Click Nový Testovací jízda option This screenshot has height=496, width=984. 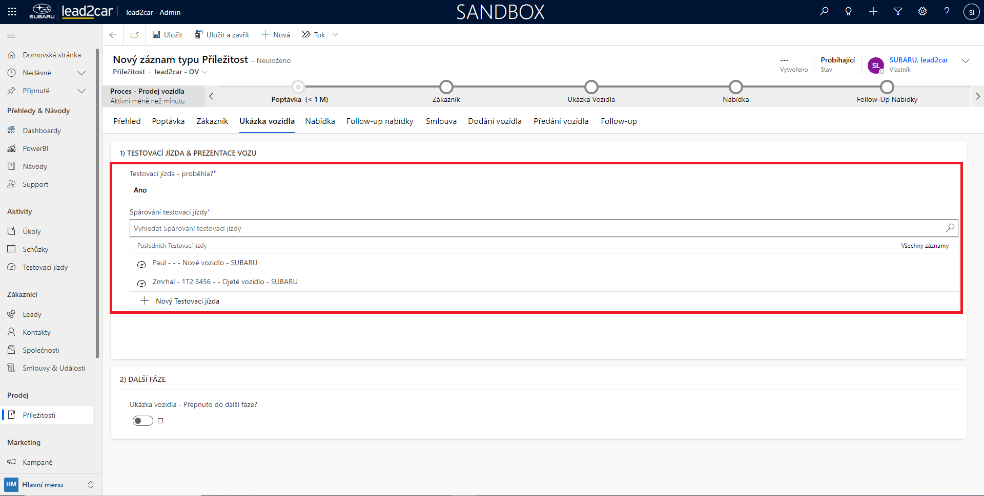[187, 301]
